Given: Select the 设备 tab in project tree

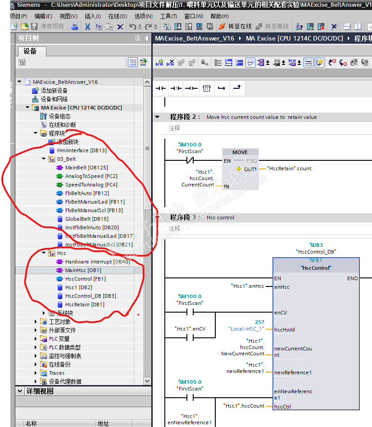Looking at the screenshot, I should [32, 51].
